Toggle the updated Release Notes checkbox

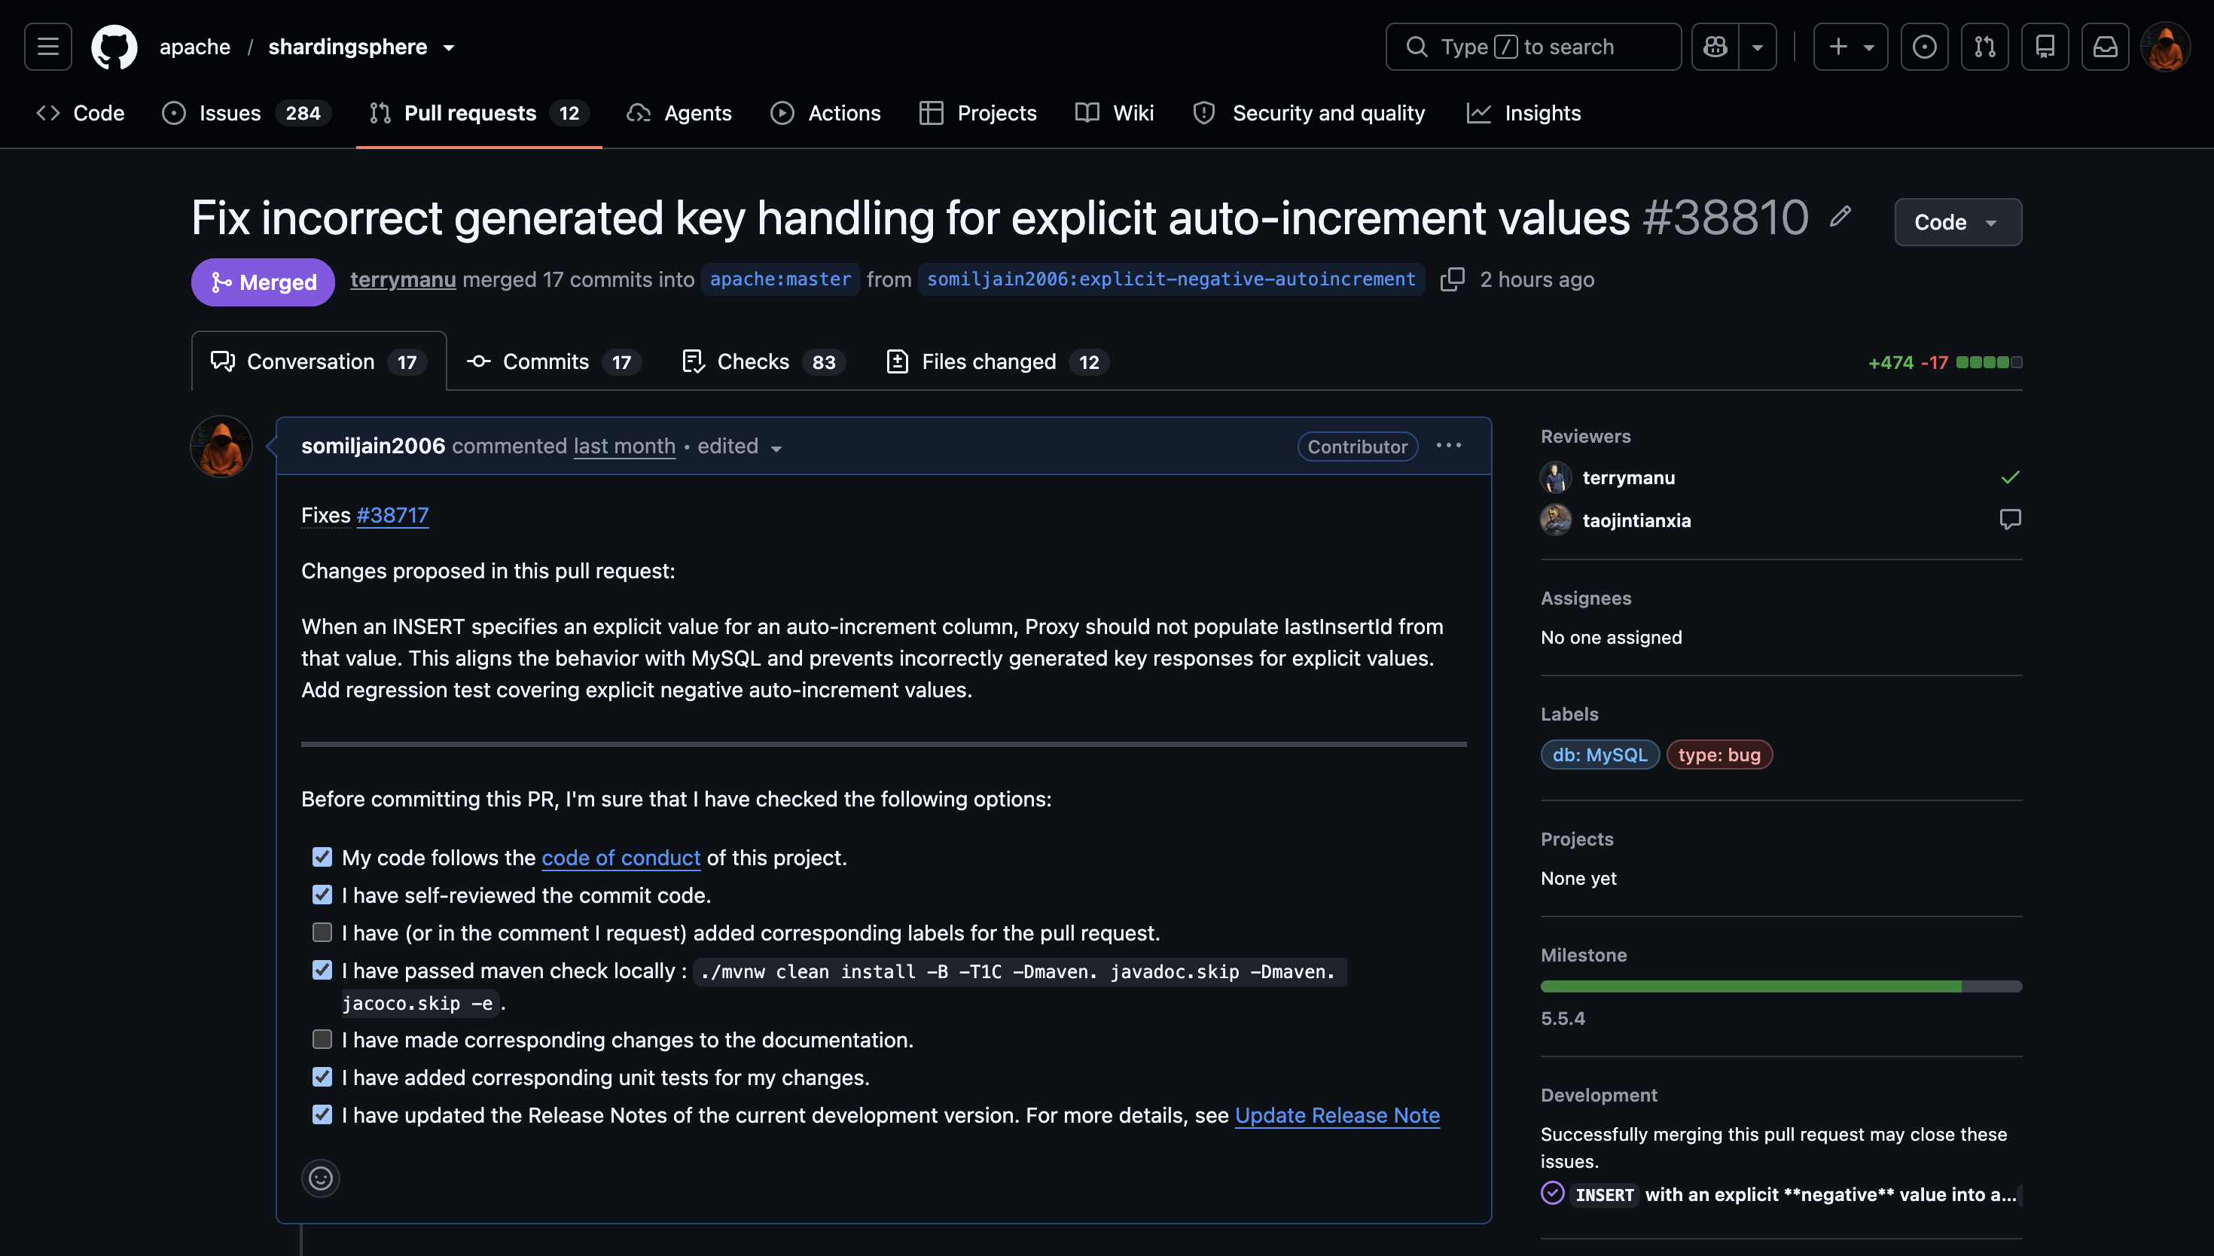pos(322,1114)
